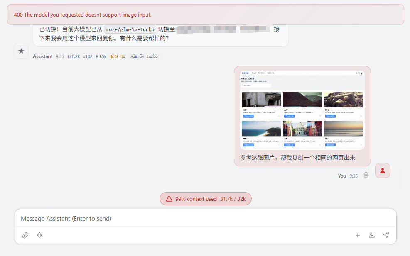Select the coze/glm-5v-turbo code chip

point(129,29)
